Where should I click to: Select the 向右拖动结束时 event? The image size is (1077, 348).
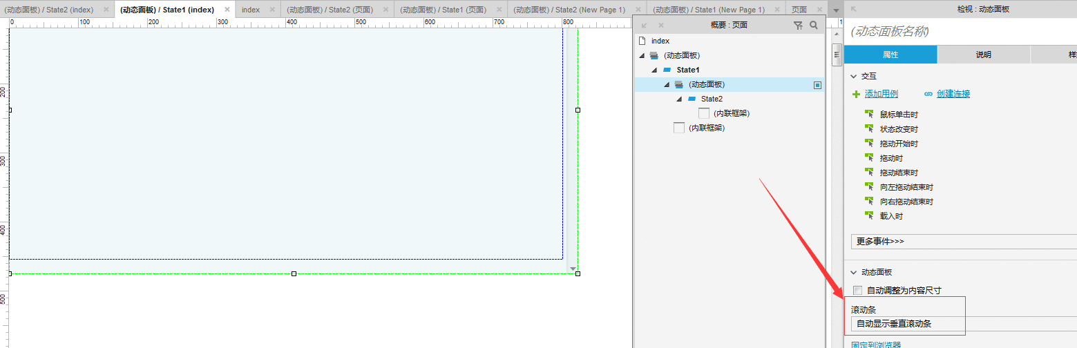click(906, 202)
